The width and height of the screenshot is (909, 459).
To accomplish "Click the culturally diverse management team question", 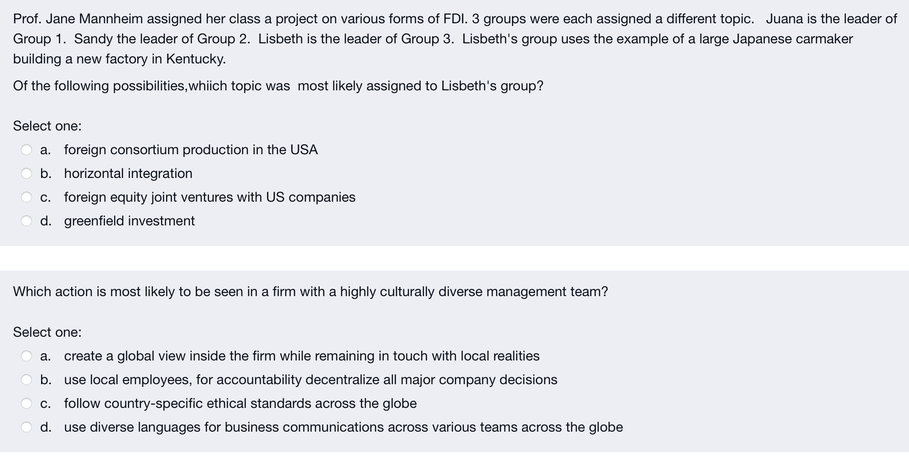I will 311,292.
